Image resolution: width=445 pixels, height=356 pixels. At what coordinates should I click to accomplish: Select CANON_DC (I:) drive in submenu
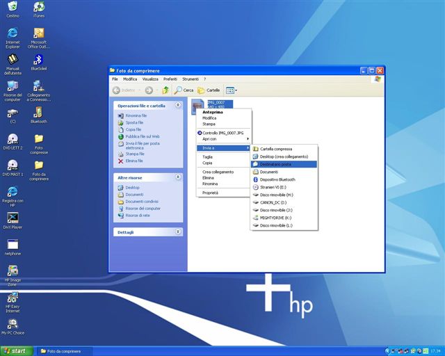tap(284, 202)
